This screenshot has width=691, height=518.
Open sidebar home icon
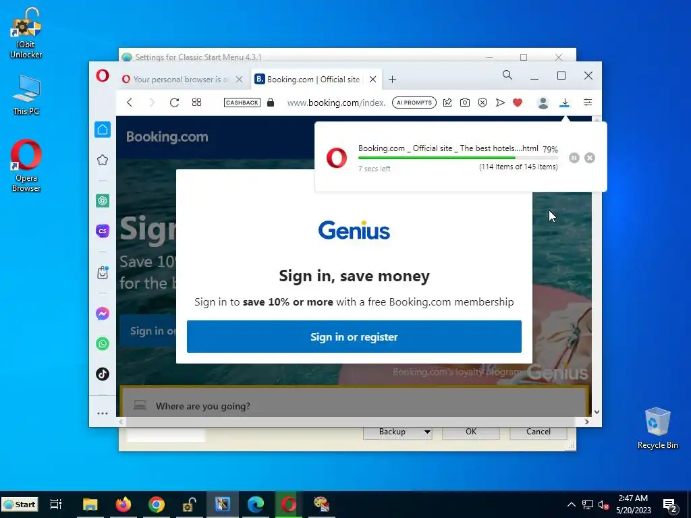[x=103, y=129]
